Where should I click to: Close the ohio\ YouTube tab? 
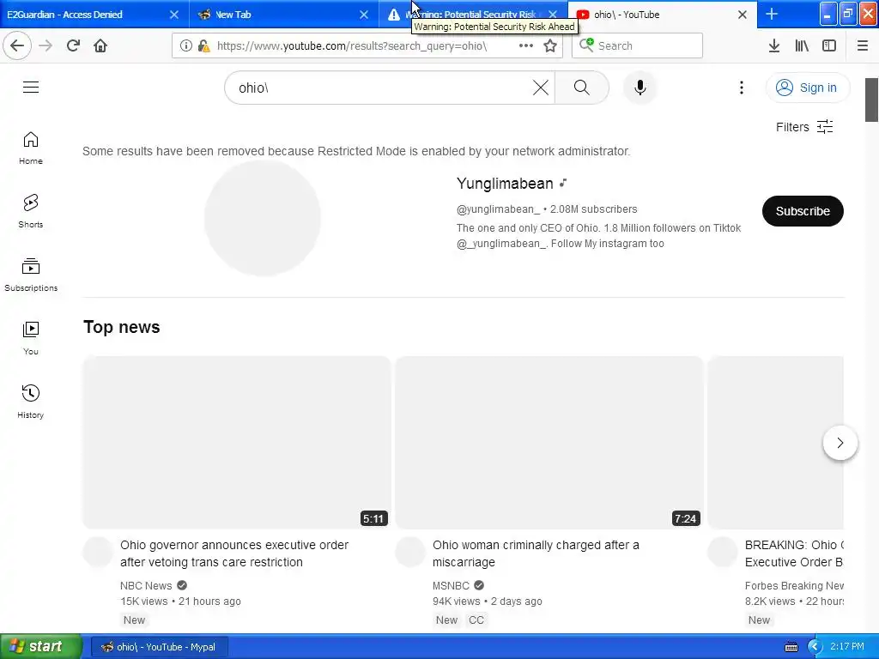pos(743,15)
